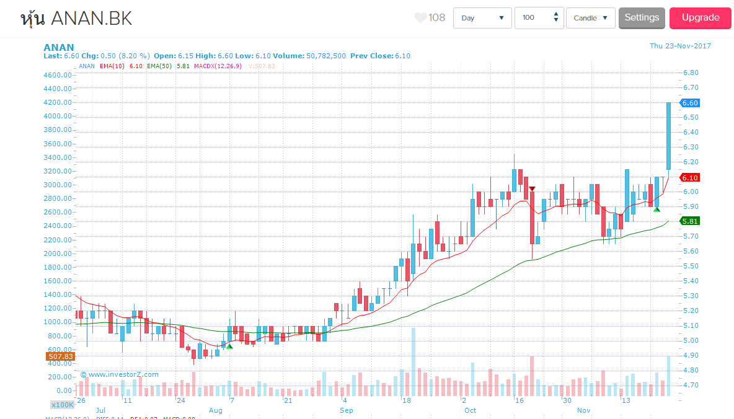Click the MACDX(12,26,9) legend label
734x419 pixels.
[x=218, y=66]
